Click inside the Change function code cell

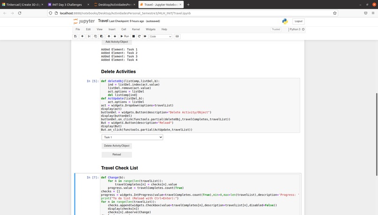(x=200, y=194)
